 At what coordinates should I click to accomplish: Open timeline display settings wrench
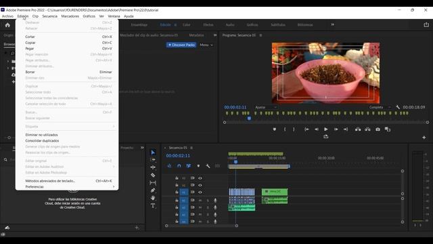(x=208, y=165)
